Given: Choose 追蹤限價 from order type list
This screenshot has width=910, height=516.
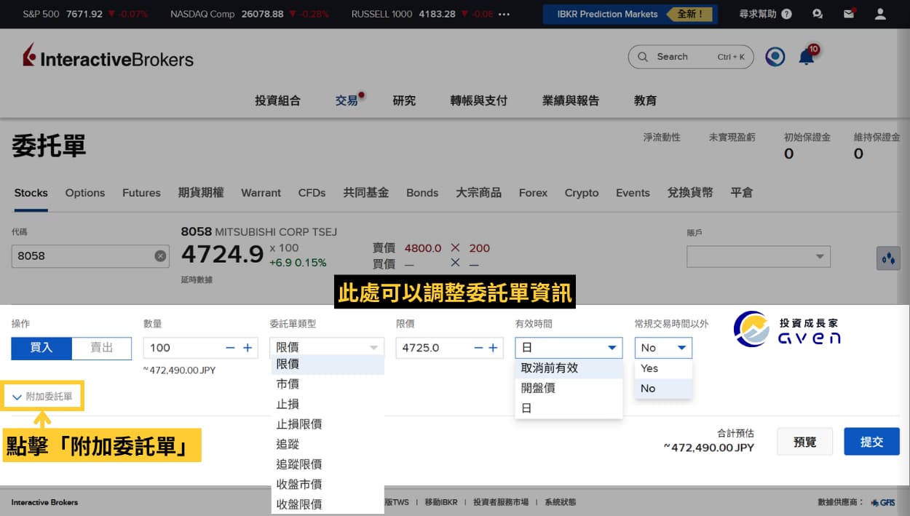Looking at the screenshot, I should tap(327, 464).
